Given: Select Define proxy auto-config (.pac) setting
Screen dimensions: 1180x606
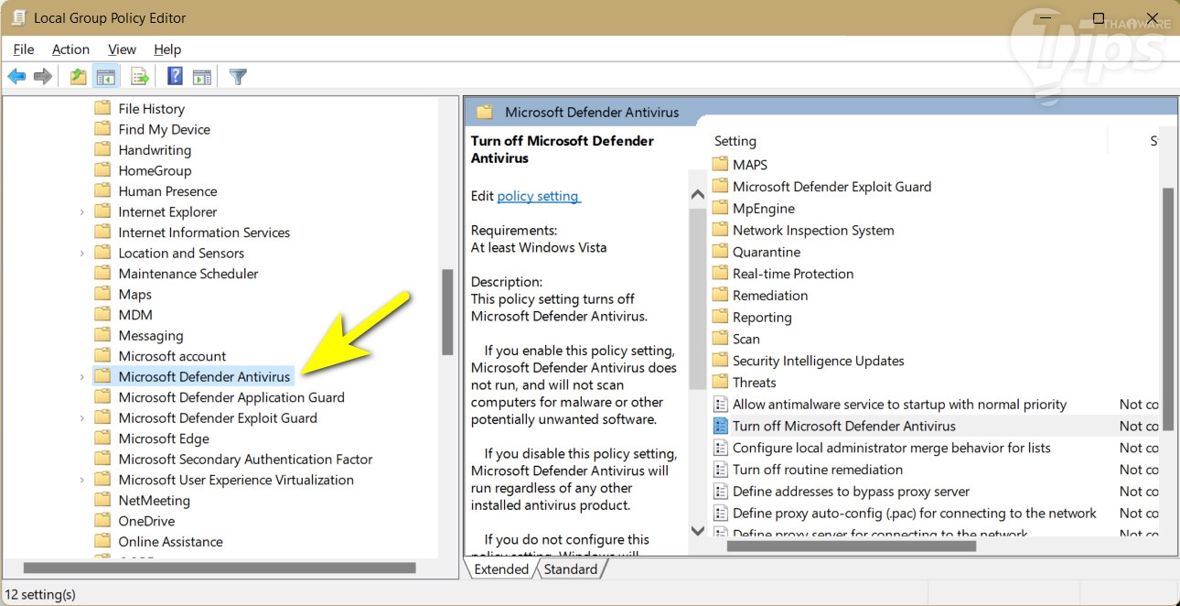Looking at the screenshot, I should tap(915, 514).
